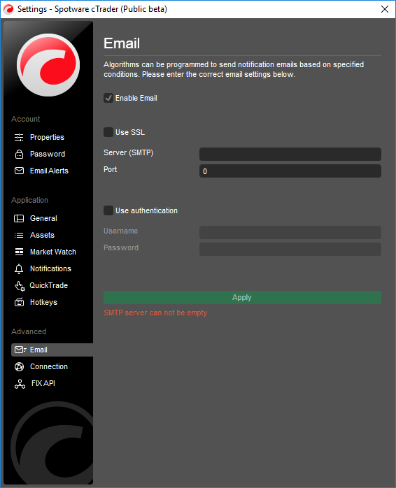Click the General layout icon
Screen dimensions: 396x488
[x=19, y=218]
